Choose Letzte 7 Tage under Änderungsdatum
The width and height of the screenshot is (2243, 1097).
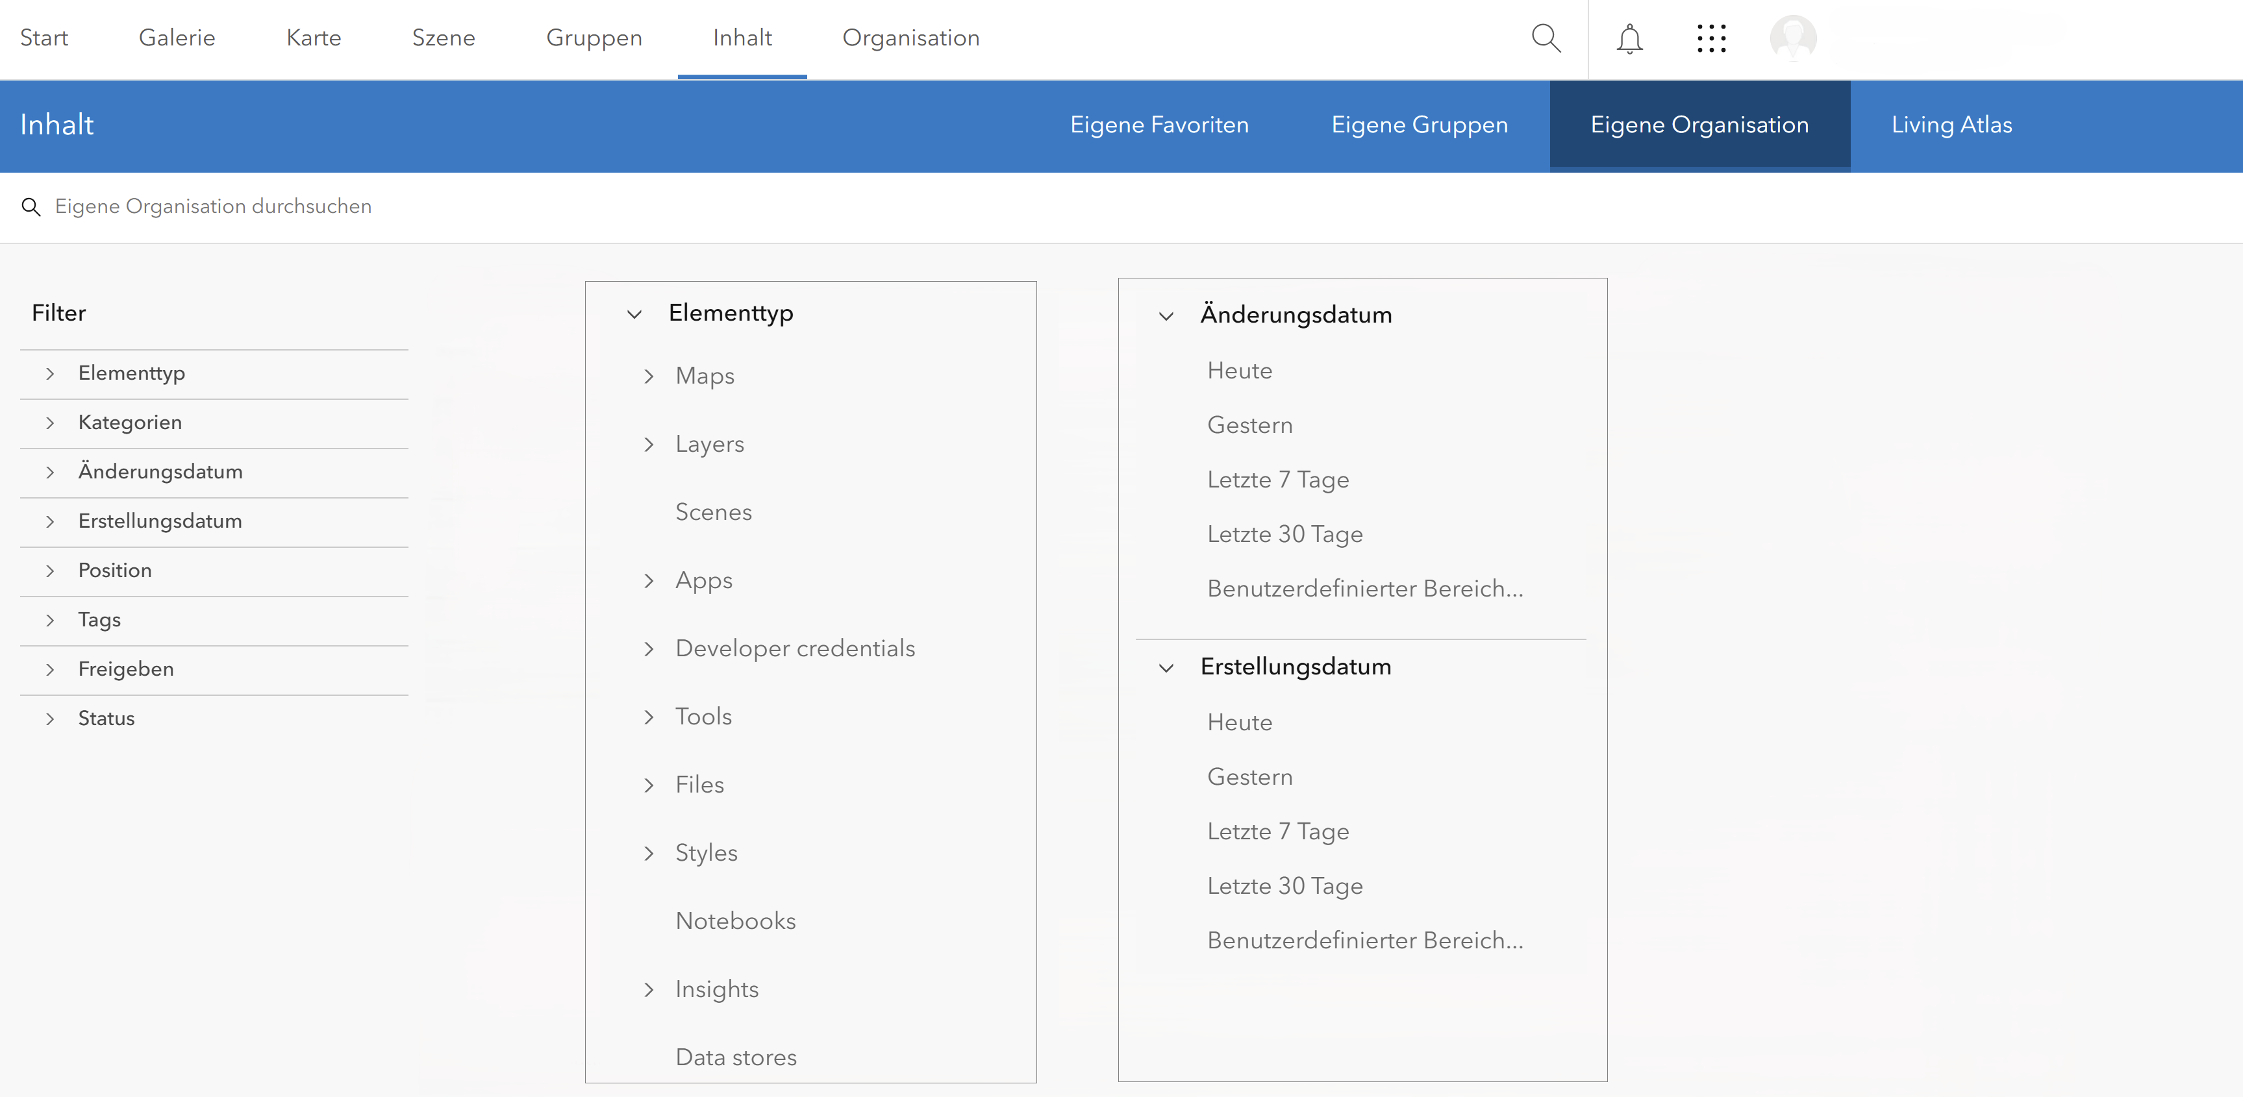(x=1277, y=480)
